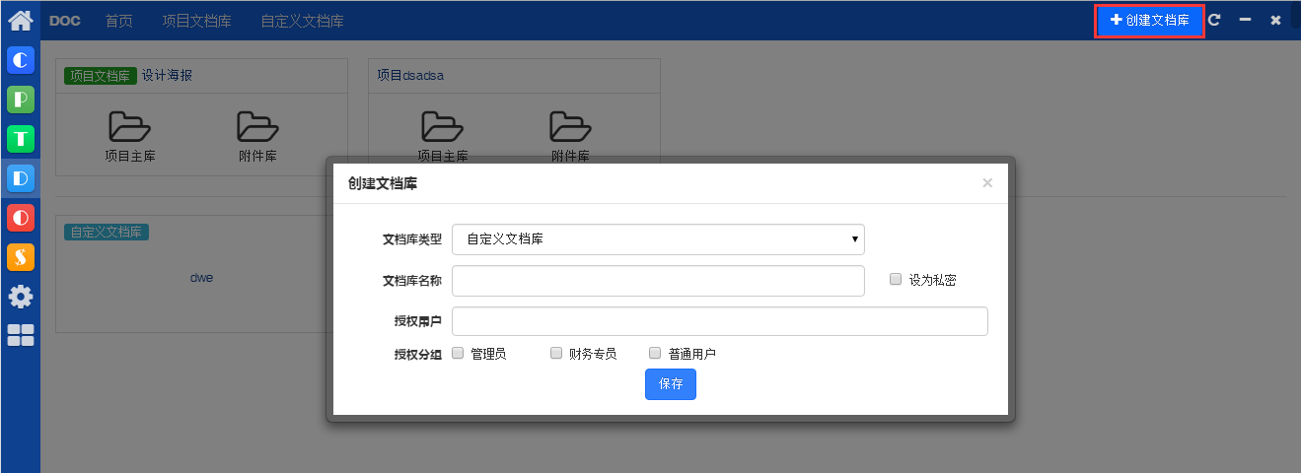Image resolution: width=1301 pixels, height=473 pixels.
Task: Open 附件库 folder under 项目dsadsa
Action: (570, 136)
